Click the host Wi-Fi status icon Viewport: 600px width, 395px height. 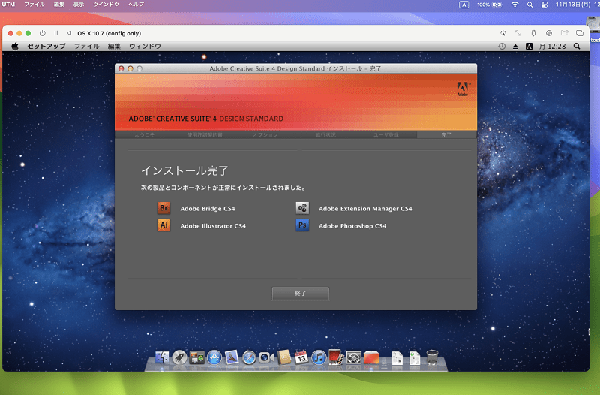coord(515,5)
